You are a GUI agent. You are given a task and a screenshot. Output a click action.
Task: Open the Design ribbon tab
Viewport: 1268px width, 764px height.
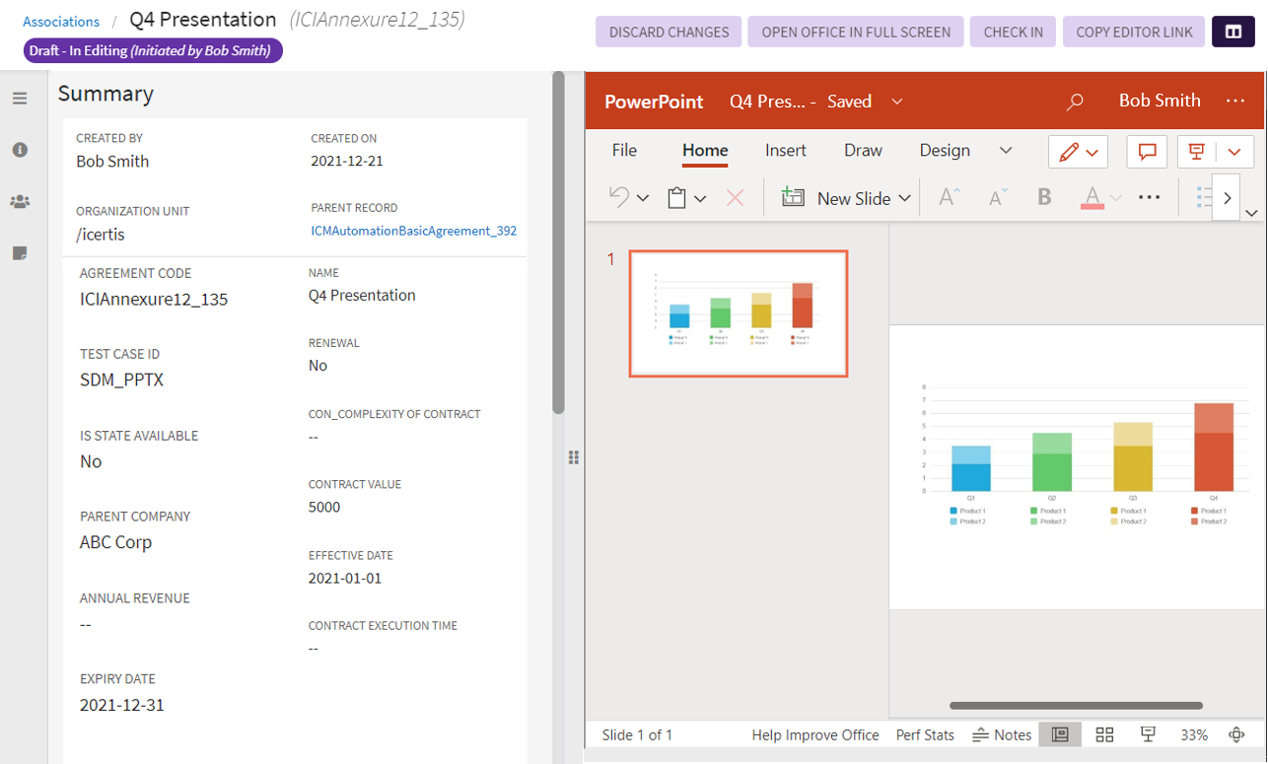[x=945, y=151]
